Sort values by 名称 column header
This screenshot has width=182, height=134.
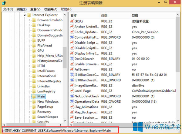point(73,15)
